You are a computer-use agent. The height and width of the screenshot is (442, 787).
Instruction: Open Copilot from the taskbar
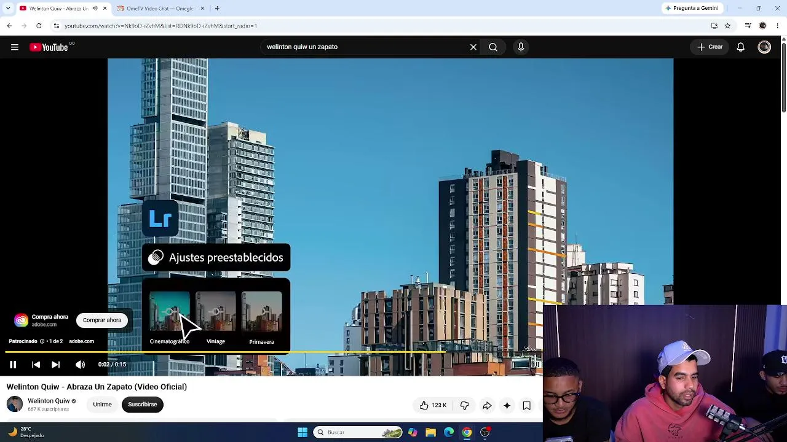coord(413,432)
